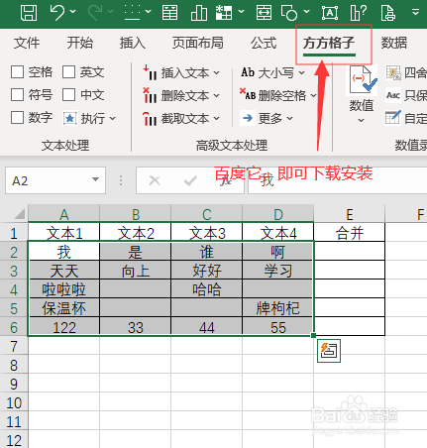The height and width of the screenshot is (448, 427).
Task: Enable the 中文 checkbox
Action: [x=68, y=94]
